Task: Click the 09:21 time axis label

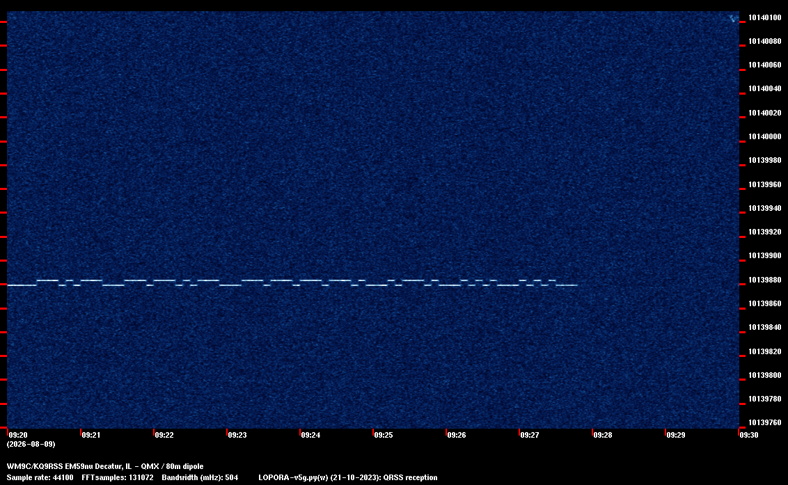Action: [x=91, y=435]
